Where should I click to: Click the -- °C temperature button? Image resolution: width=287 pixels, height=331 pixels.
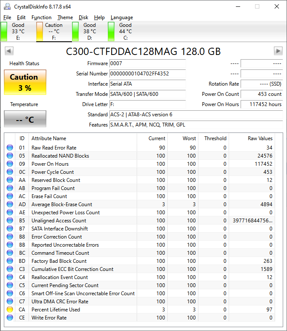25,119
